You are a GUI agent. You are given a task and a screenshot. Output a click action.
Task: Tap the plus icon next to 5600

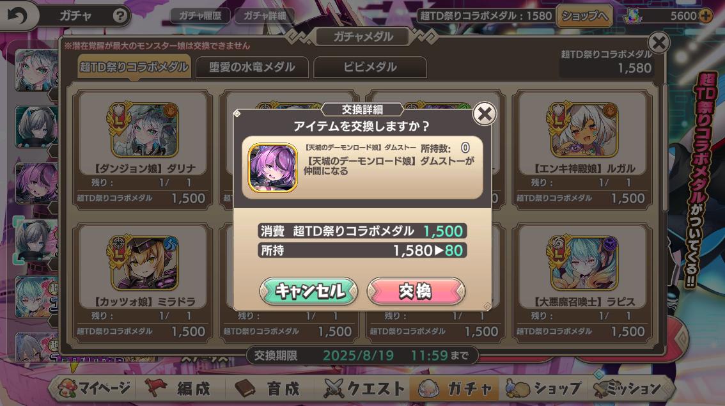[706, 16]
